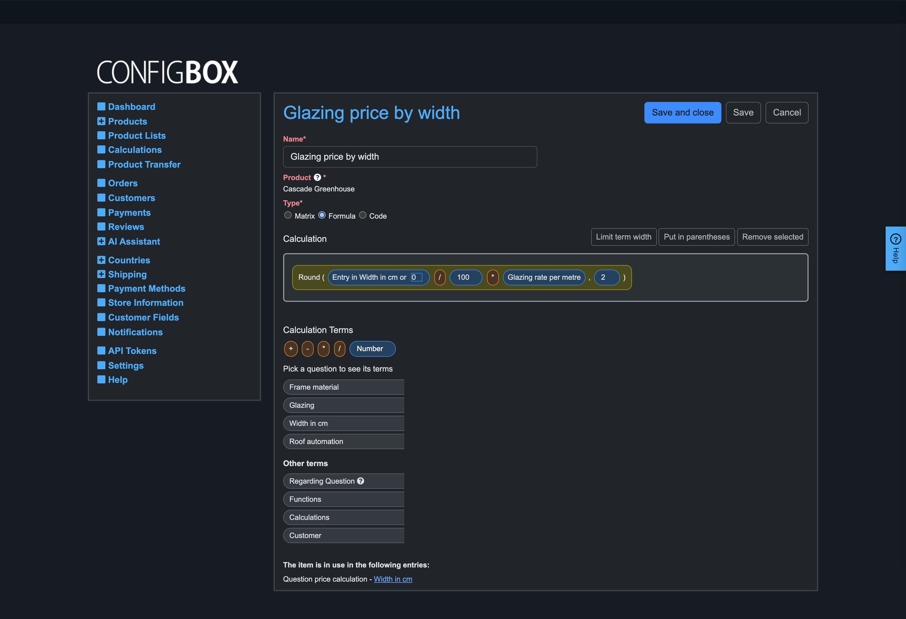
Task: Click the Save and close button
Action: [683, 113]
